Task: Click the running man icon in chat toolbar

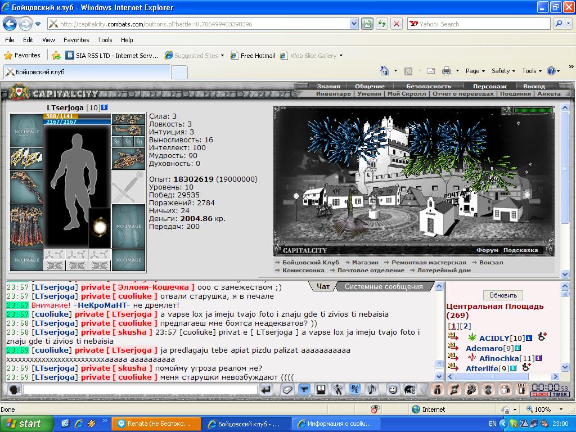Action: tap(337, 389)
